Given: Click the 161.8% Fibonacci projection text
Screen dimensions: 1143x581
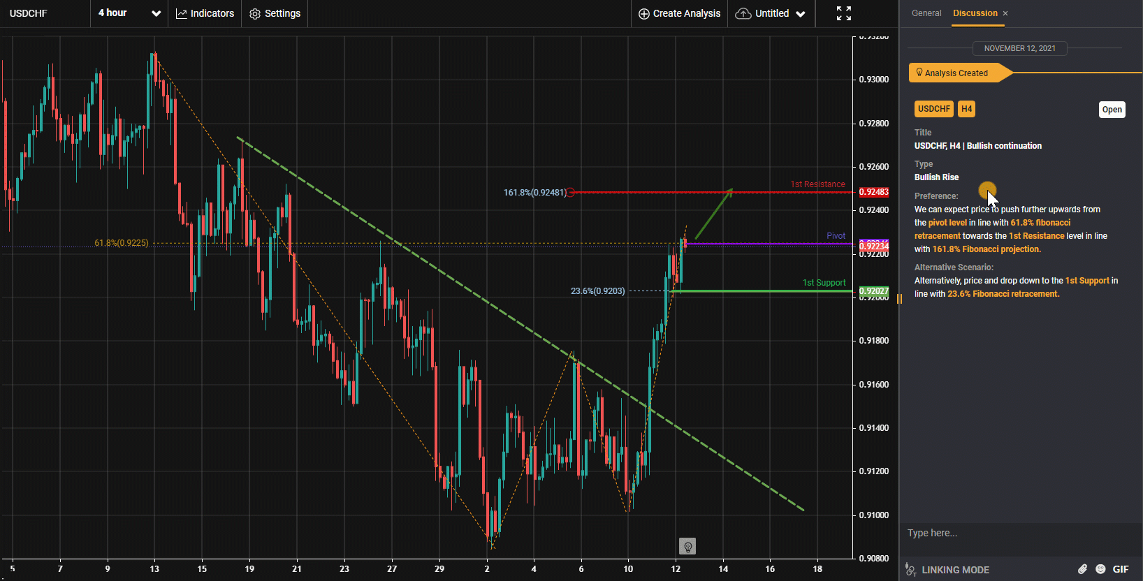Looking at the screenshot, I should click(987, 249).
